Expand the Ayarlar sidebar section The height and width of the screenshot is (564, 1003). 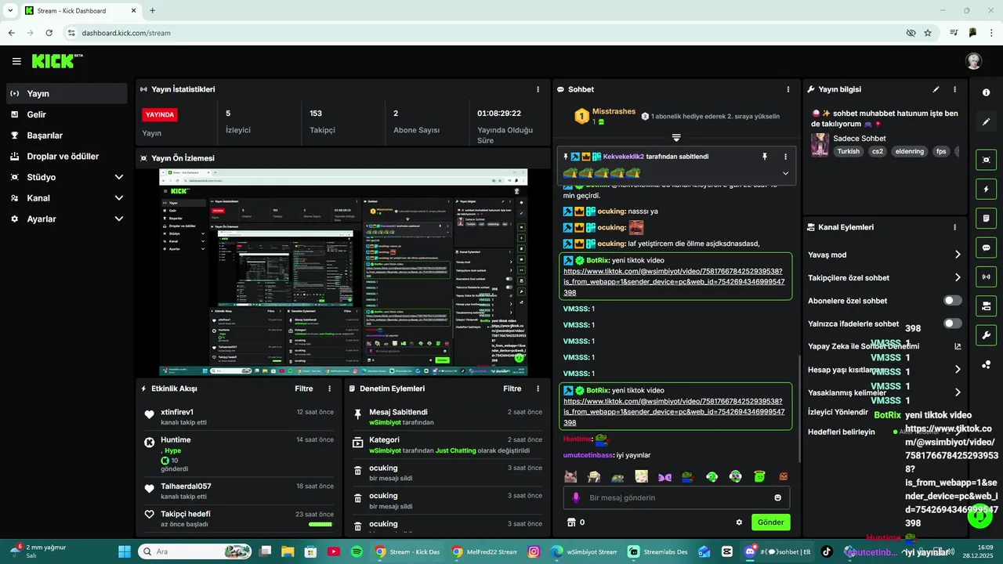[119, 219]
